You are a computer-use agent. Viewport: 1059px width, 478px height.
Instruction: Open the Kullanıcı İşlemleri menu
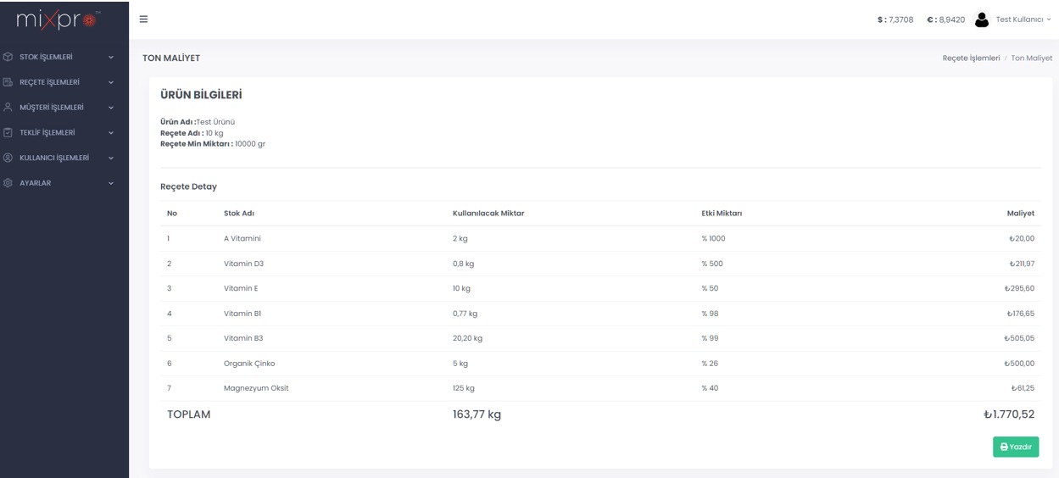click(54, 158)
